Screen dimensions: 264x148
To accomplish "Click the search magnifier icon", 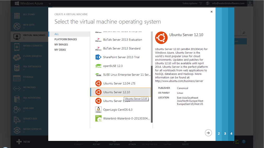I will click(x=244, y=33).
